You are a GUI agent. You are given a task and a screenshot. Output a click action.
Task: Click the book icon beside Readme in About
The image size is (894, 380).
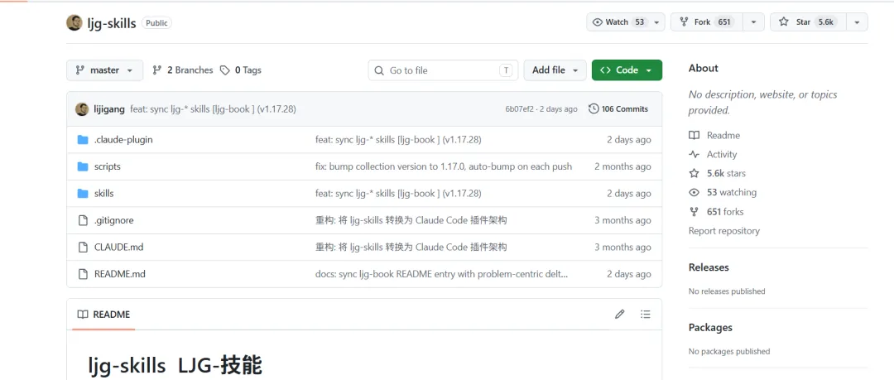coord(694,135)
